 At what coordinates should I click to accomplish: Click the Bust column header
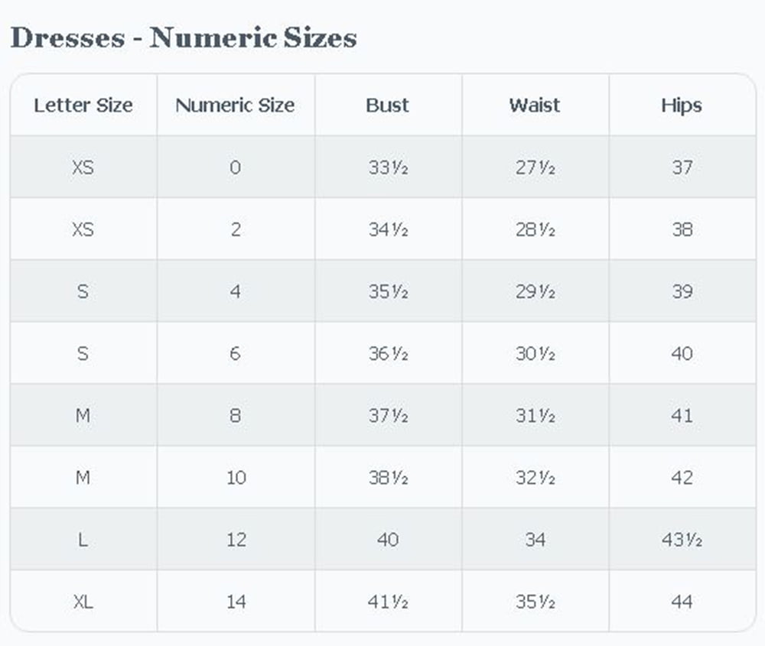click(389, 105)
